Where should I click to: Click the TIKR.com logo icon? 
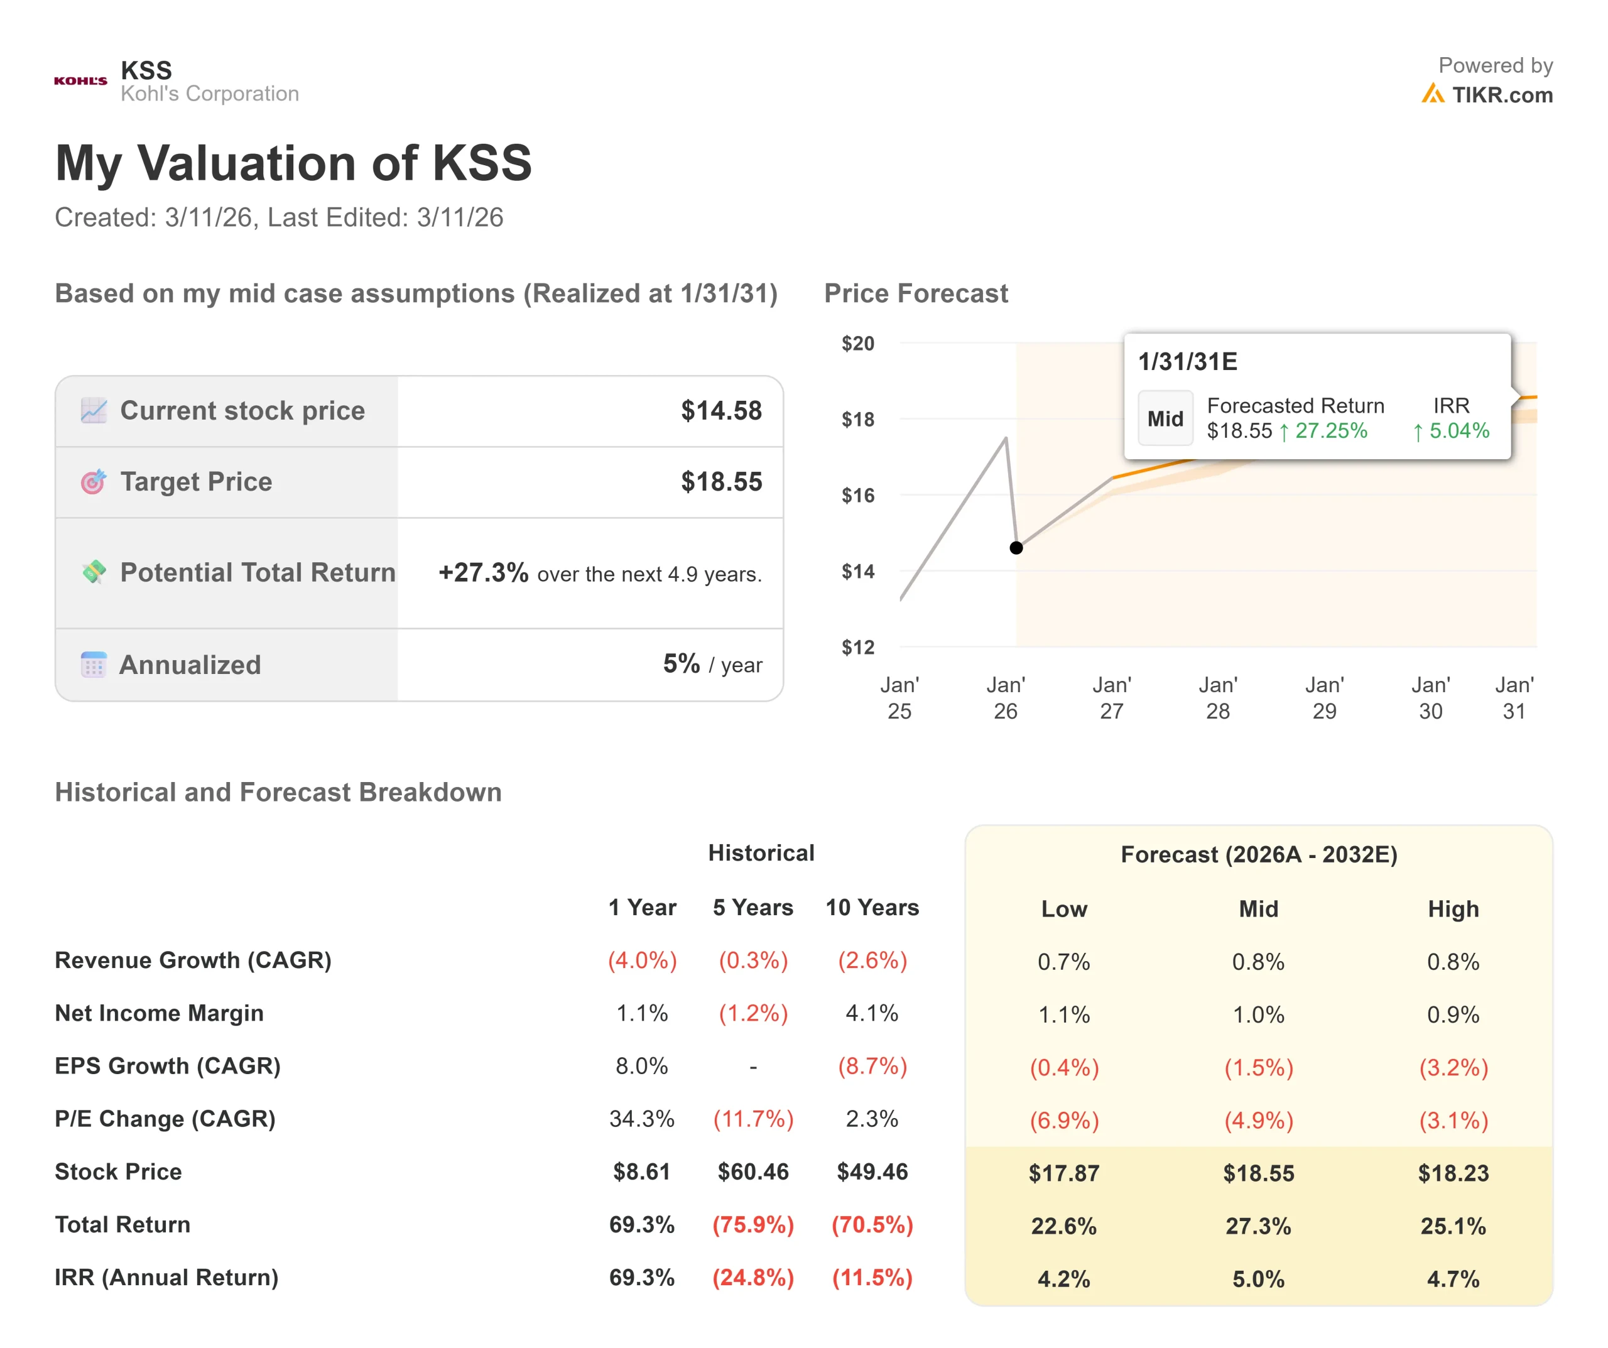(x=1432, y=94)
